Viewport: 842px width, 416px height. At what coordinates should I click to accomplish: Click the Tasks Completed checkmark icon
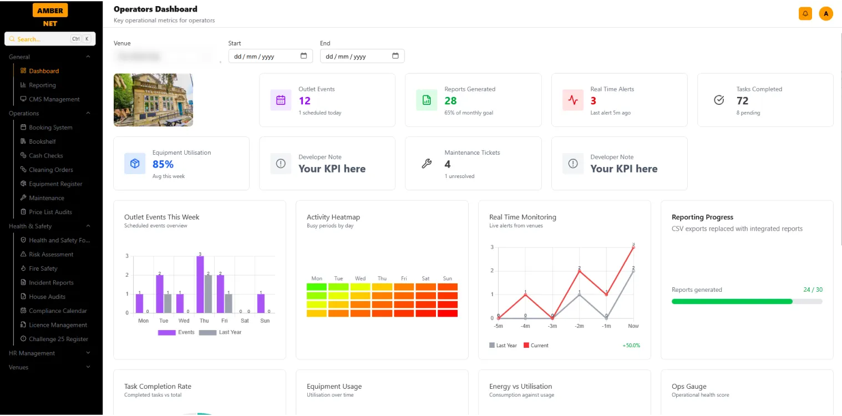pos(719,100)
